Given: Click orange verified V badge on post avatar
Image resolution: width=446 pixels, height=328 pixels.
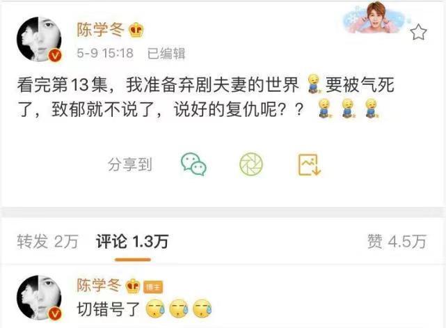Looking at the screenshot, I should [x=54, y=55].
